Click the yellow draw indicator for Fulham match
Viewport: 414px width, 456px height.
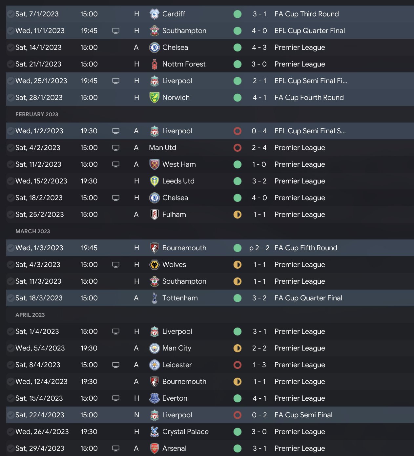point(238,215)
